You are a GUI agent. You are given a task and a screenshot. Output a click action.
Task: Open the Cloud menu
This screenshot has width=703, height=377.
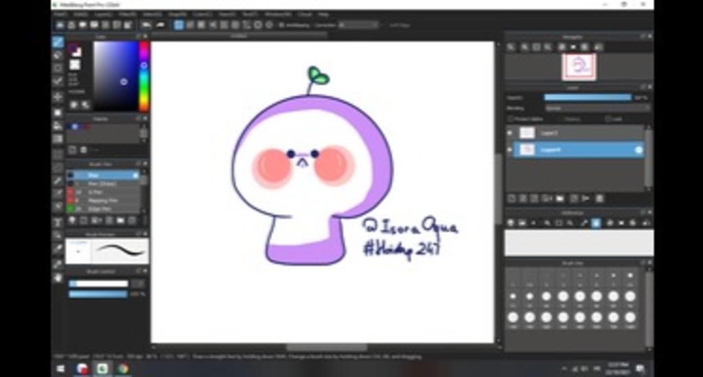click(x=305, y=14)
